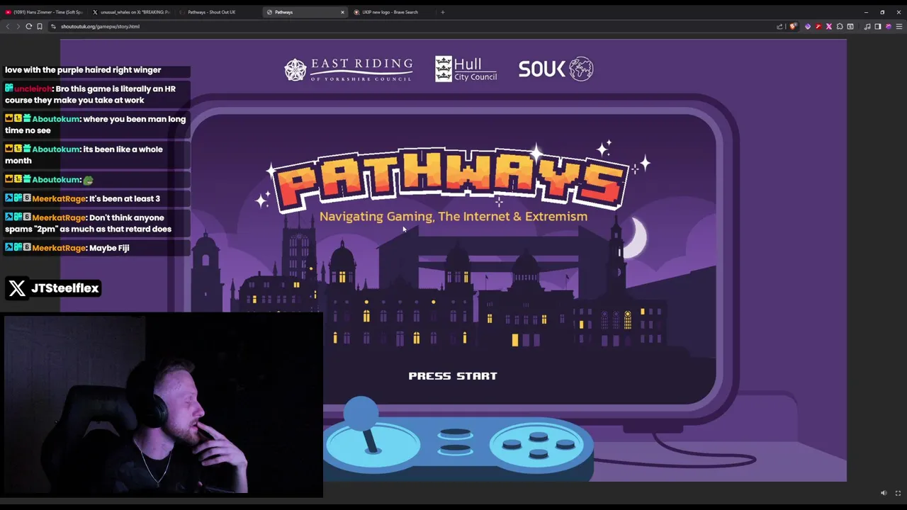Viewport: 907px width, 510px height.
Task: Click the PATHWAYS pixel title logo
Action: coord(451,179)
